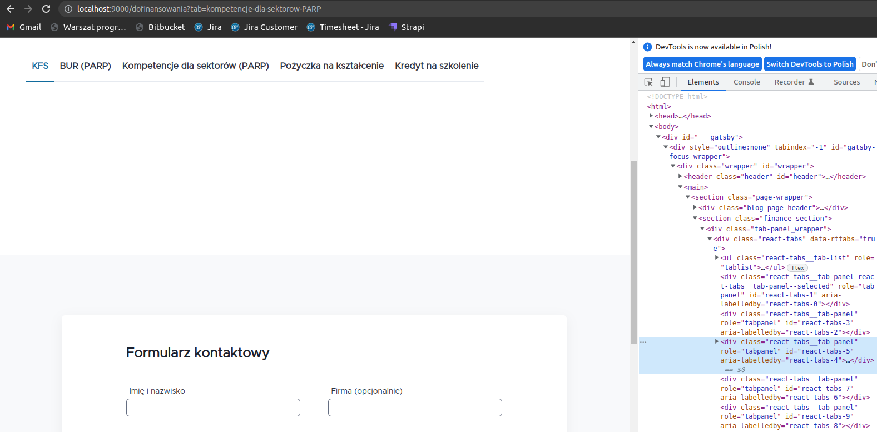Open the Timesheet - Jira bookmark
Viewport: 877px width, 432px height.
click(343, 27)
